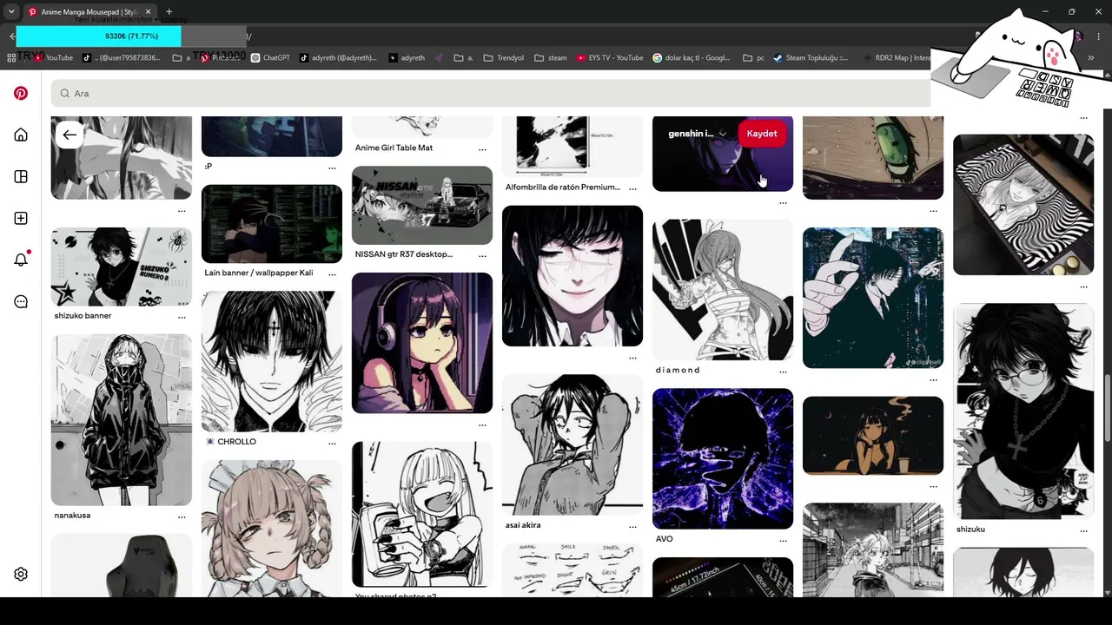Open more options under the zebra-pattern mousepad pin
Viewport: 1112px width, 625px height.
[1083, 286]
